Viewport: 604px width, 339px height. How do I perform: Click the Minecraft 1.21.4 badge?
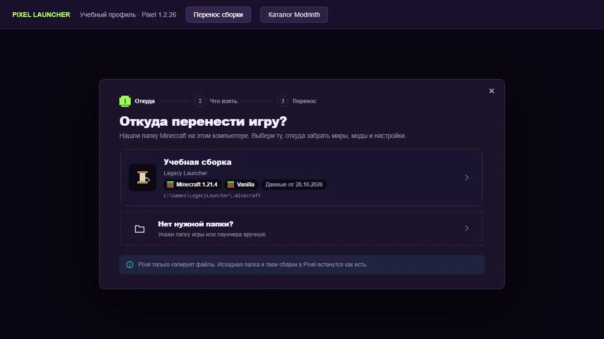point(192,185)
